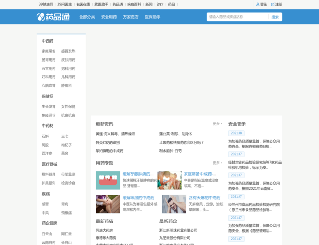Image resolution: width=319 pixels, height=245 pixels.
Task: Open 名医在线 top link
Action: click(83, 4)
